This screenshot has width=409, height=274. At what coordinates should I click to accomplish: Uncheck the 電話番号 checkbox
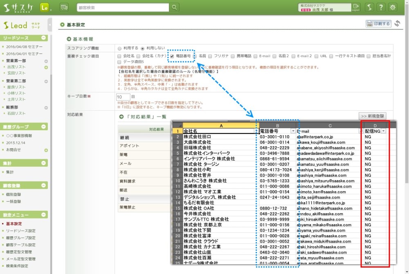pyautogui.click(x=172, y=56)
